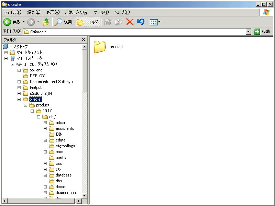275x206 pixels.
Task: Toggle the Folders (フォルダ) pane button
Action: pos(88,22)
